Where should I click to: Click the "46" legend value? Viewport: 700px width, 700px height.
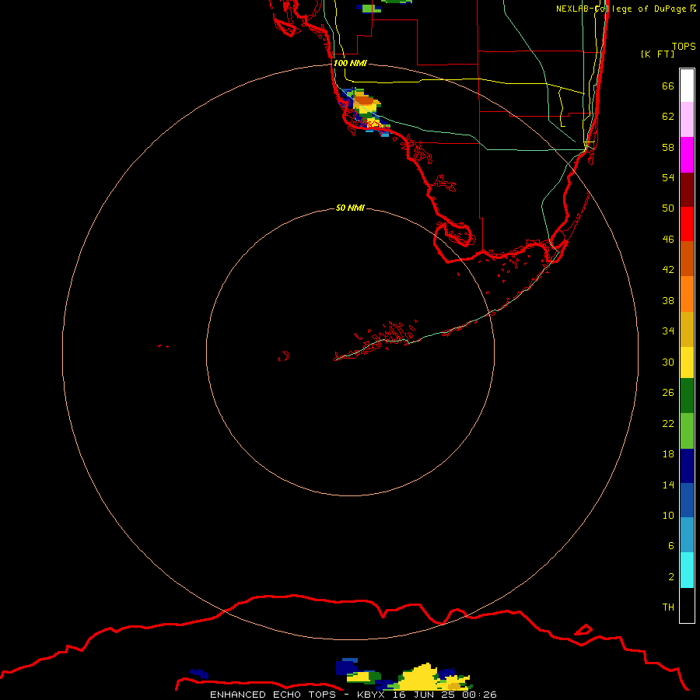click(668, 240)
